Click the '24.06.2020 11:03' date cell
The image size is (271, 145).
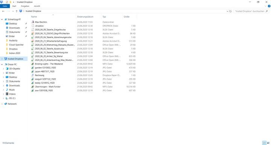click(85, 22)
